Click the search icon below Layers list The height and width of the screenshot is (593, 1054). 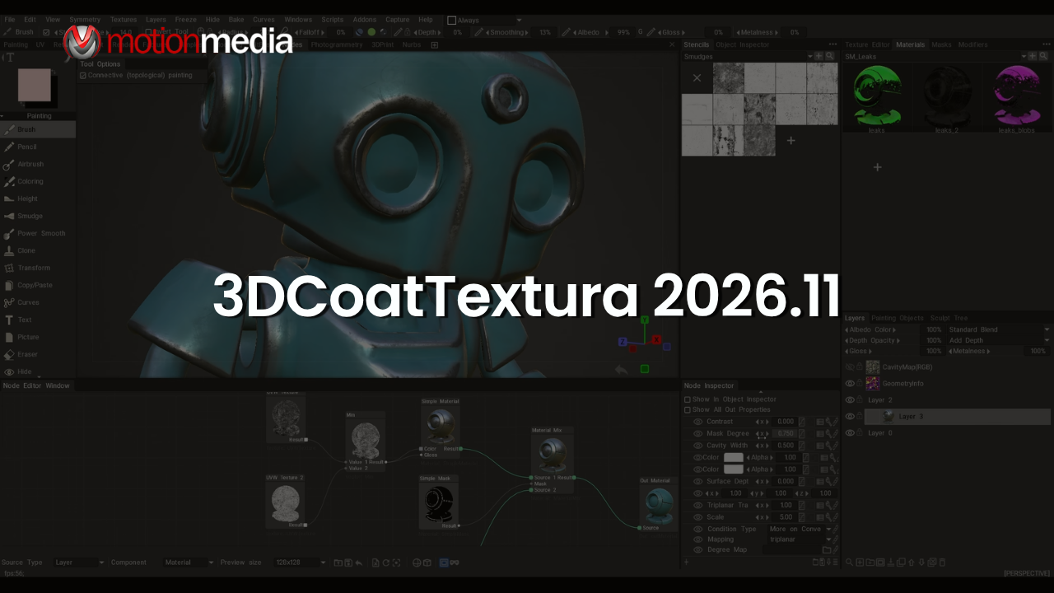tap(850, 563)
